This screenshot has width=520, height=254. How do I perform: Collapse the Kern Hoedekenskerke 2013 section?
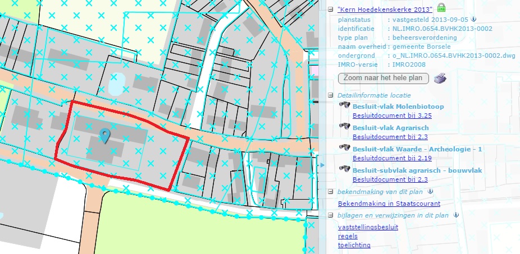point(331,10)
